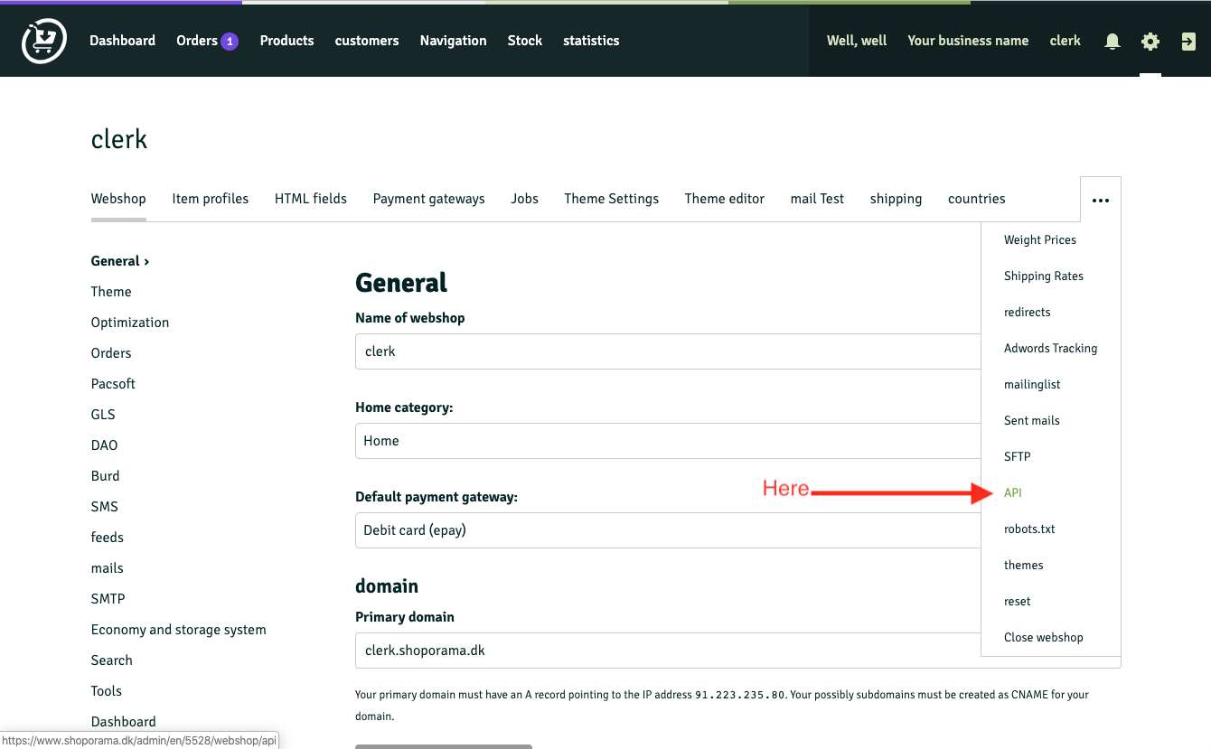Open the settings gear icon
This screenshot has height=749, width=1211.
pyautogui.click(x=1150, y=41)
